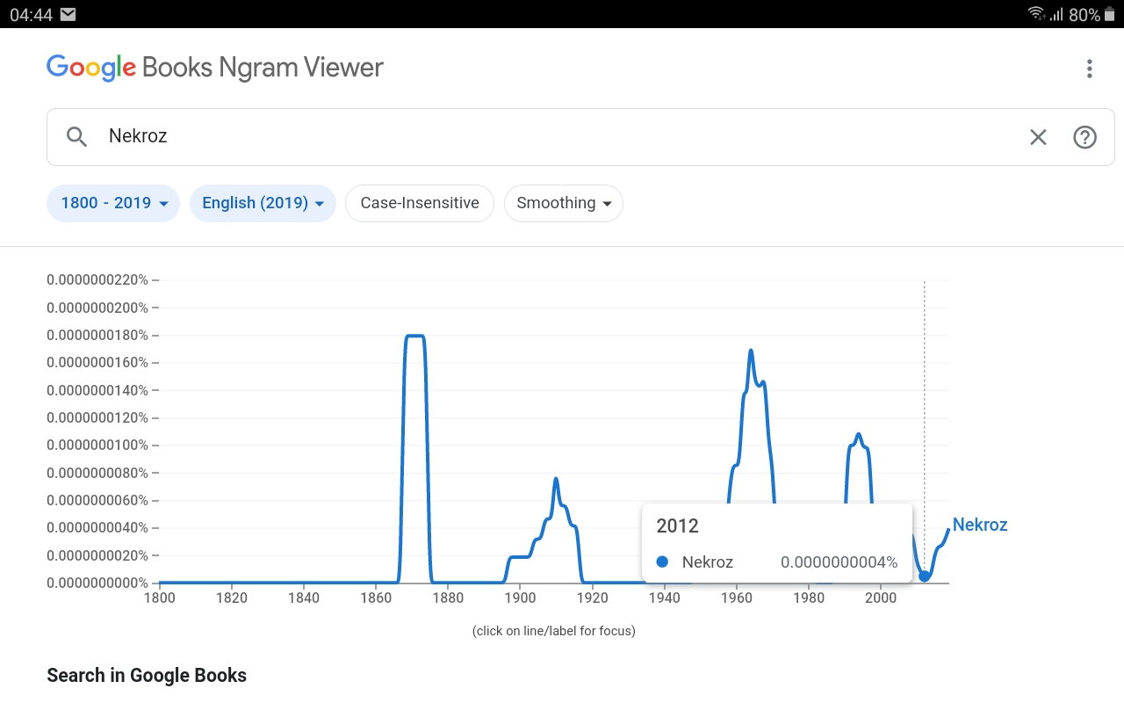Viewport: 1124px width, 703px height.
Task: Click the blue Nekroz dot in tooltip
Action: pos(662,562)
